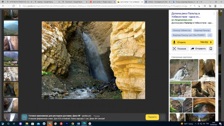Open Microsoft Word from the taskbar
This screenshot has width=224, height=126.
click(x=78, y=124)
